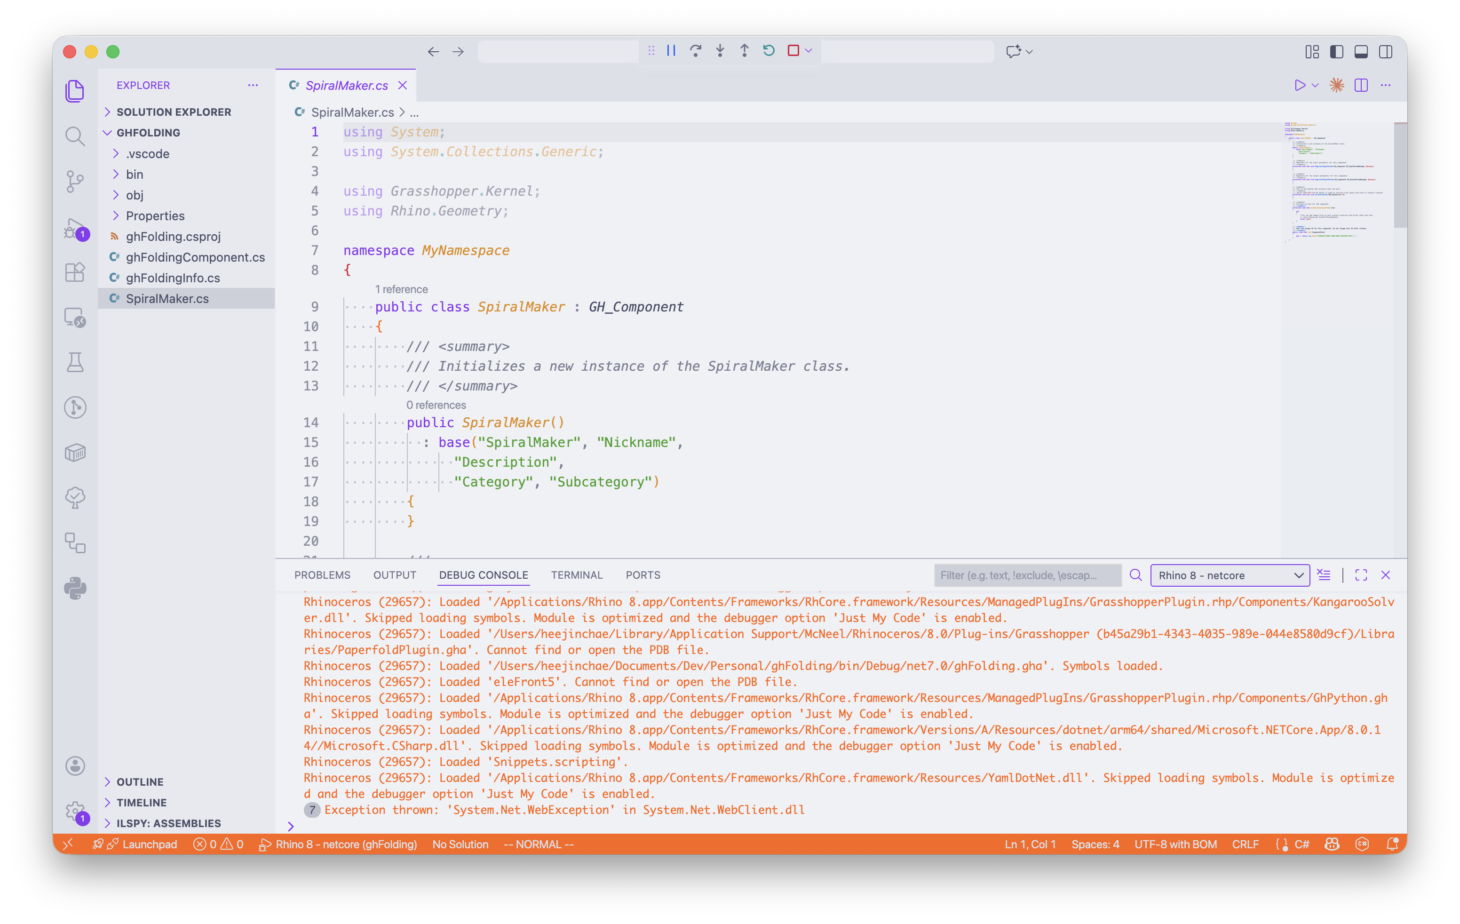1460x924 pixels.
Task: Restart the debugger session
Action: (x=769, y=51)
